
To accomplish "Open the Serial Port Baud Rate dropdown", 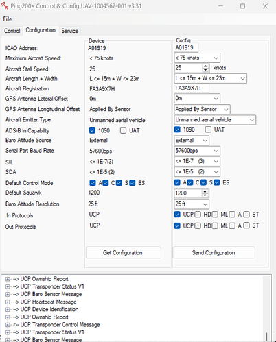I will pyautogui.click(x=197, y=151).
